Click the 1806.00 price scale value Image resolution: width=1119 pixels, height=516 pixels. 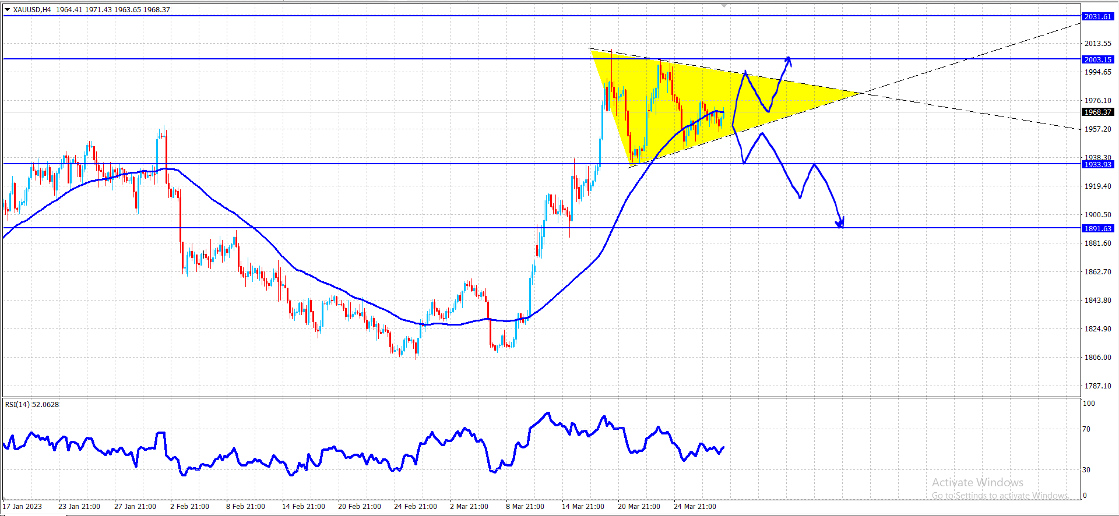pyautogui.click(x=1098, y=358)
